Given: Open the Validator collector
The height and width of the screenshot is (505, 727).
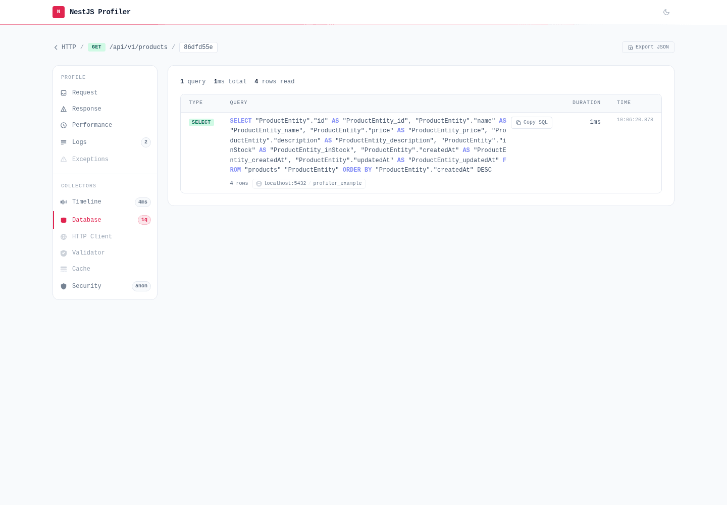Looking at the screenshot, I should click(x=105, y=253).
